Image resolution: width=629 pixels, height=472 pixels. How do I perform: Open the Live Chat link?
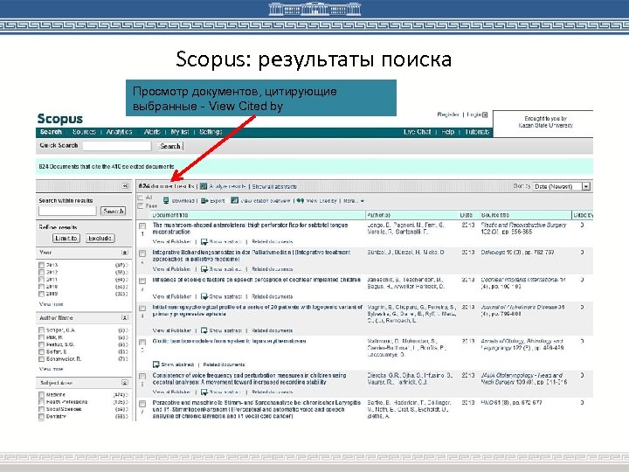click(x=418, y=132)
